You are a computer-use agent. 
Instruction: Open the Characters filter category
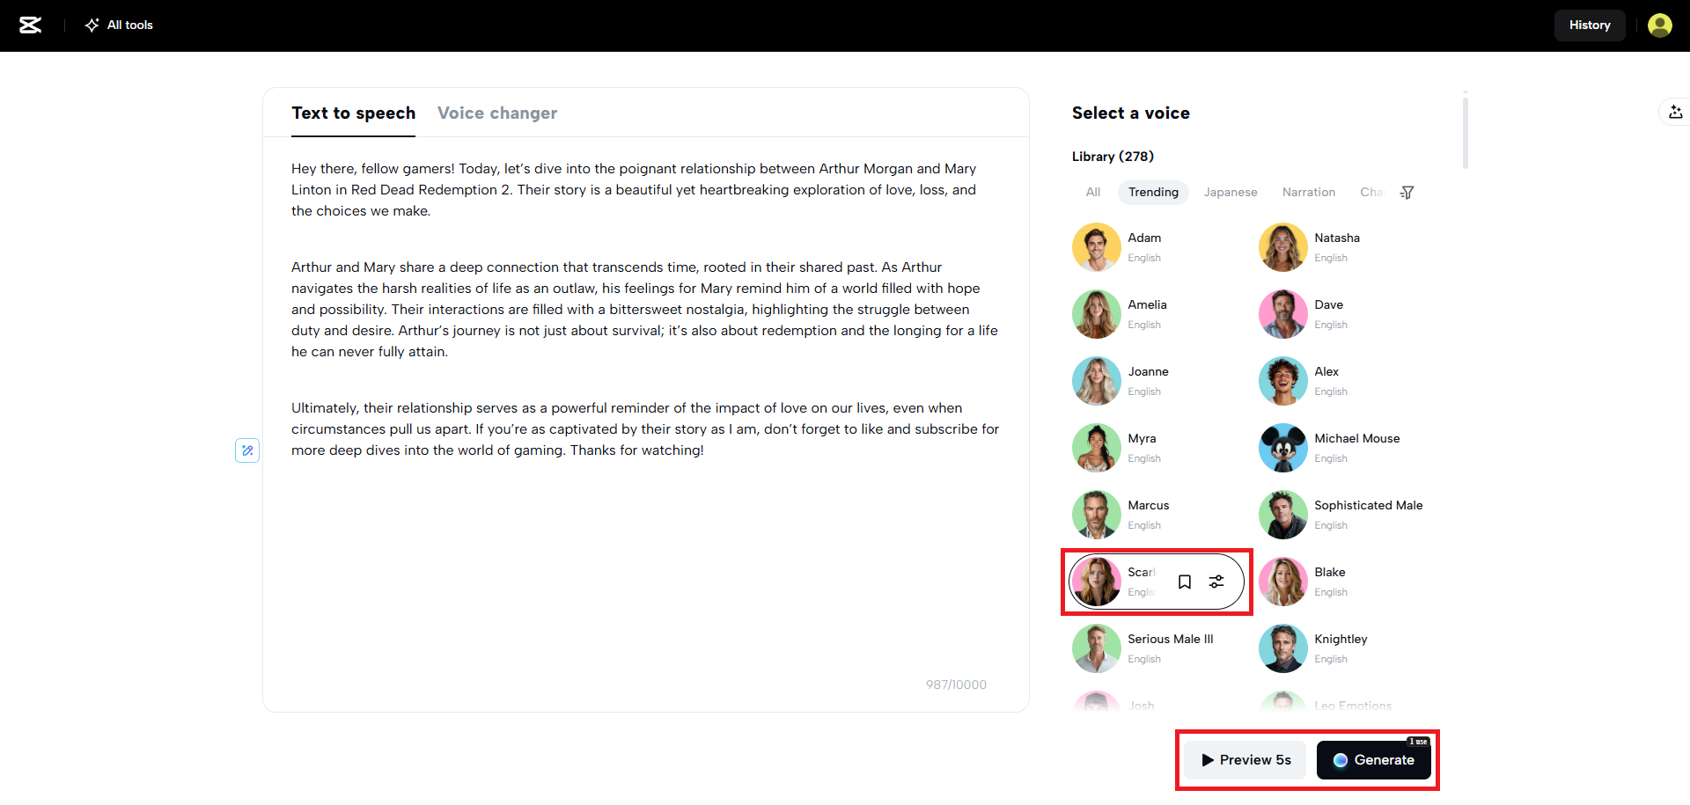[x=1370, y=192]
